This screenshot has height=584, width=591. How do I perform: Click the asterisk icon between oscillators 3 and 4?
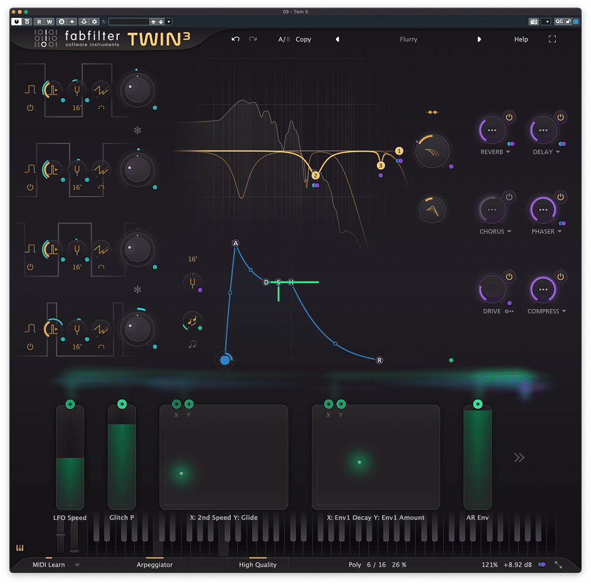137,289
